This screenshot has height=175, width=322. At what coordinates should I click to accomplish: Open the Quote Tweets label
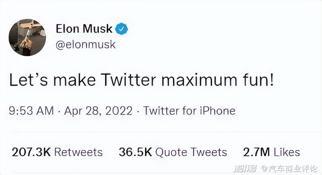[x=191, y=152]
